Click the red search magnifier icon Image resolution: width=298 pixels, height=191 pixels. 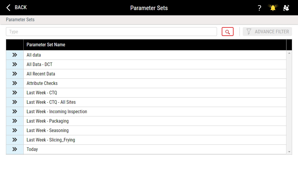228,32
